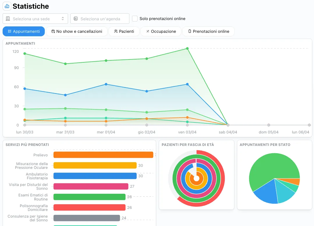Open the Seleziona un'agenda field
314x226 pixels.
coord(100,18)
